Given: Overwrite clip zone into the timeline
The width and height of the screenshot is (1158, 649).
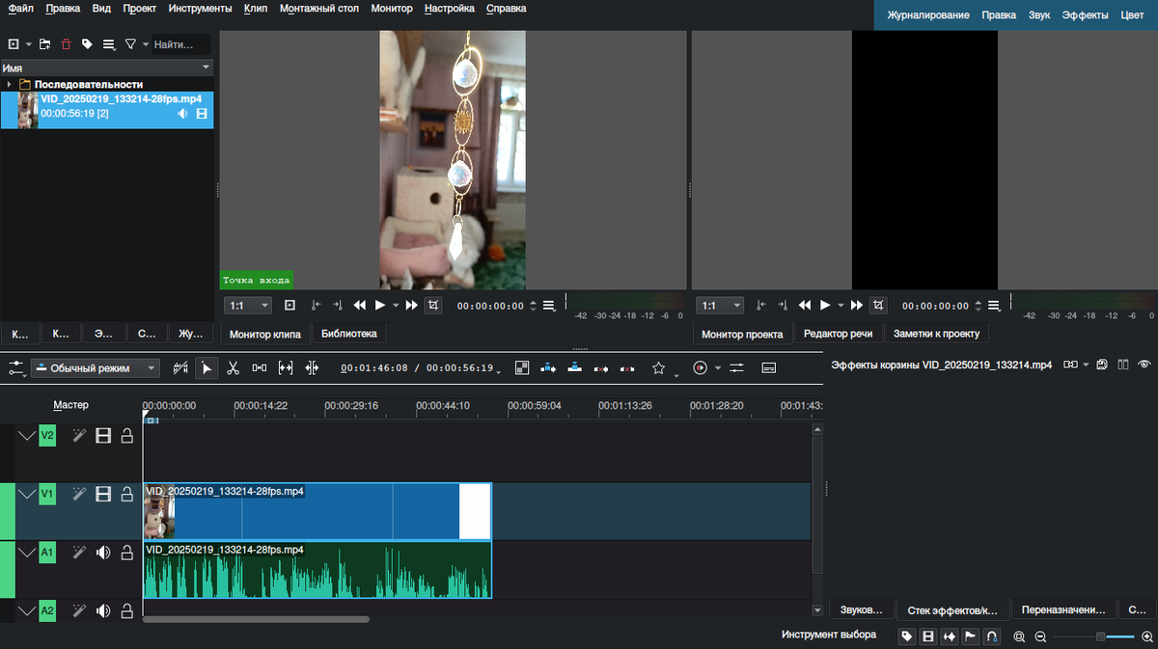Looking at the screenshot, I should point(575,367).
